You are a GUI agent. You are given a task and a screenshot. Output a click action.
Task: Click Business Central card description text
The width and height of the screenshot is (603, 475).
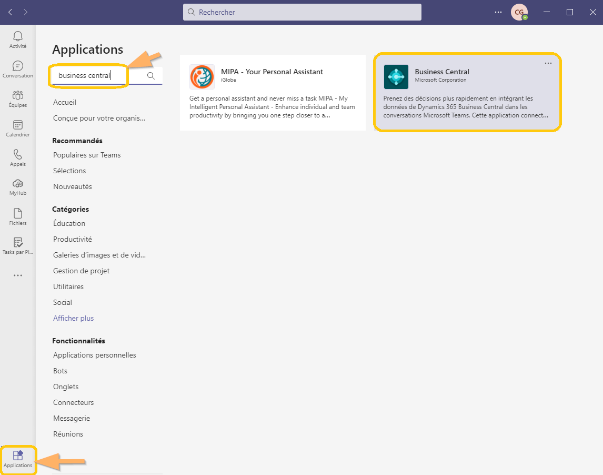[466, 107]
